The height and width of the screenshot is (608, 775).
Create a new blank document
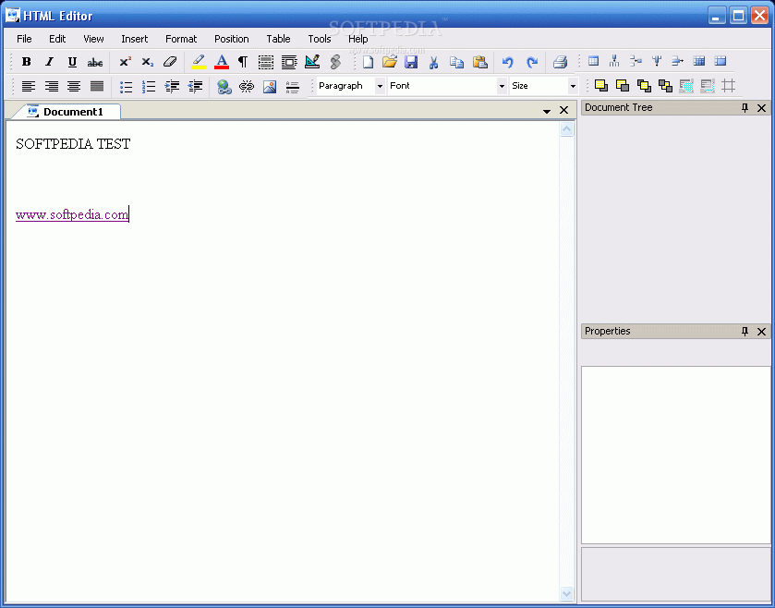point(368,62)
